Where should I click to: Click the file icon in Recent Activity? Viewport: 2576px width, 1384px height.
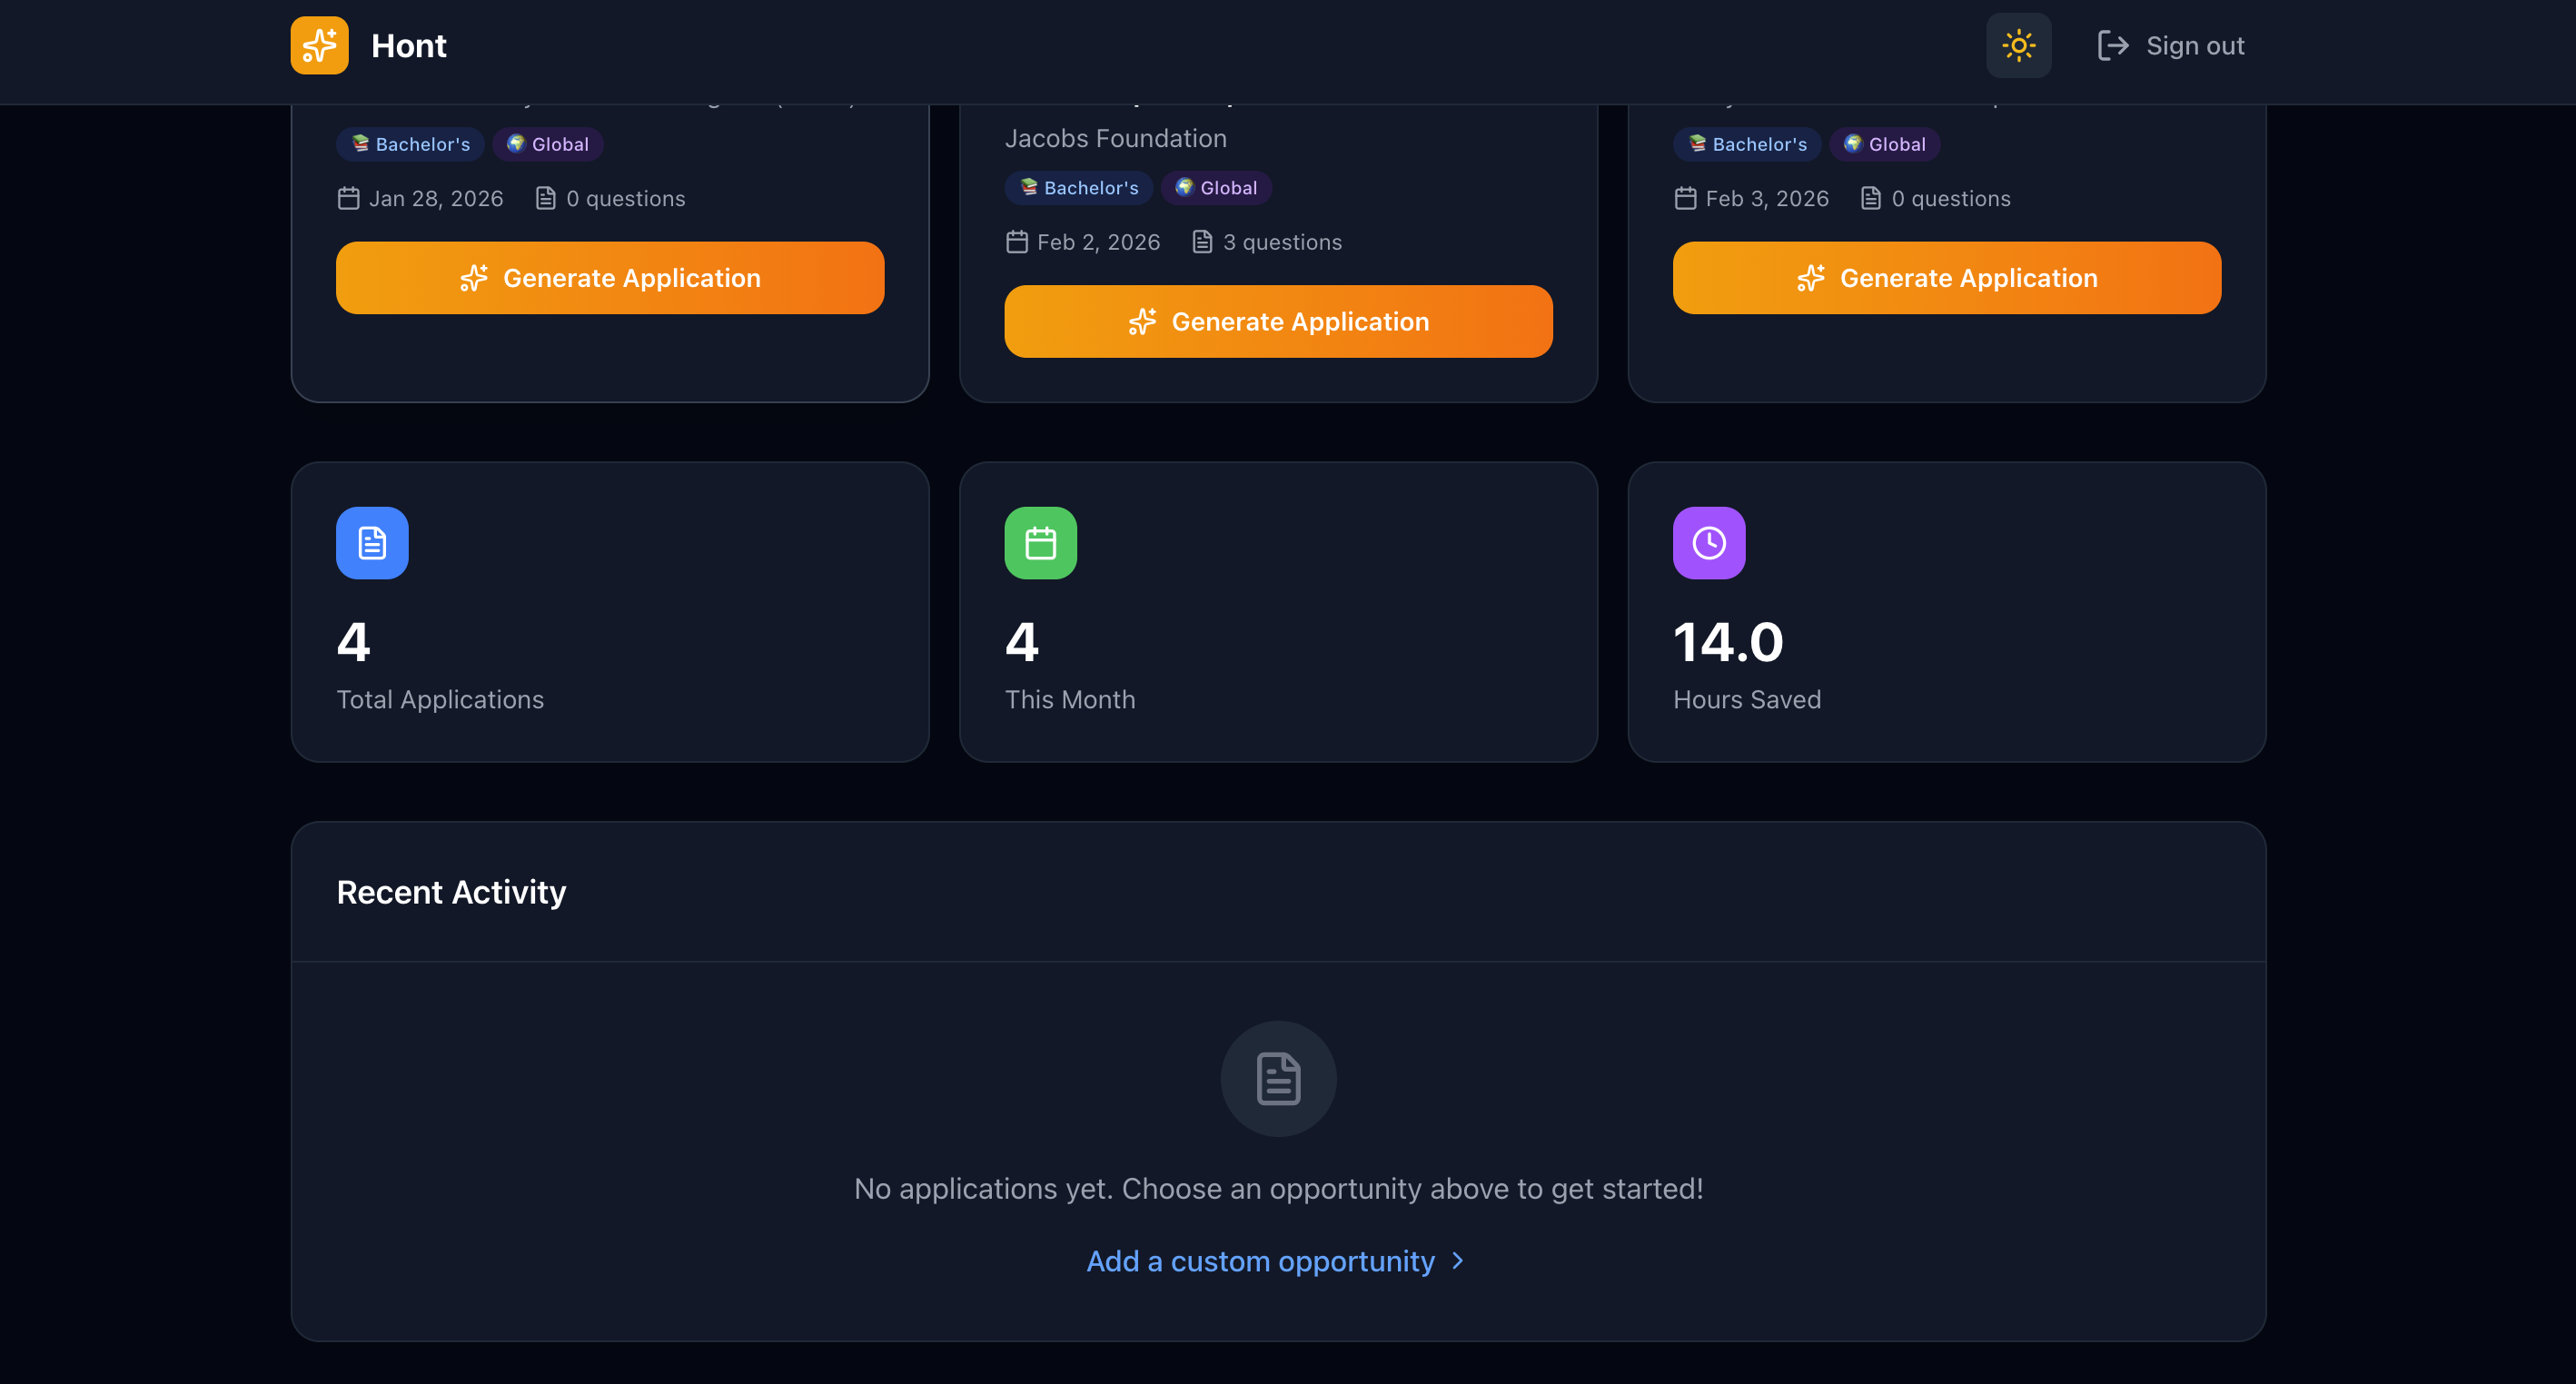point(1277,1078)
